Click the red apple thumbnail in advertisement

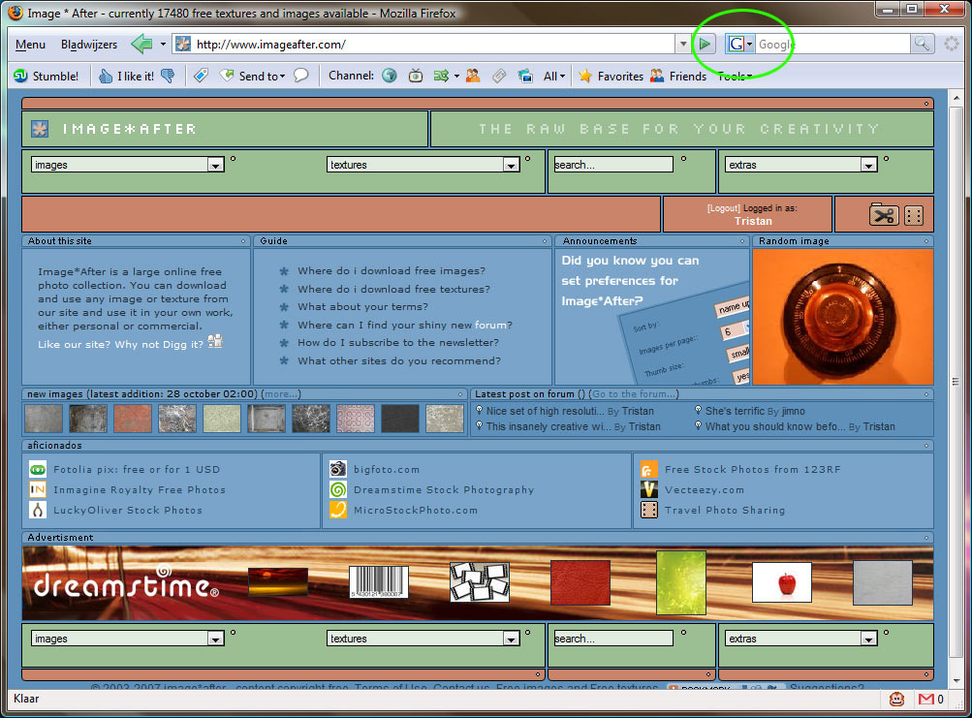782,582
